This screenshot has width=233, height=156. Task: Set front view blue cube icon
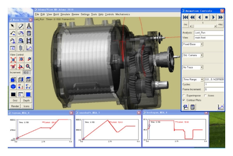click(x=13, y=80)
